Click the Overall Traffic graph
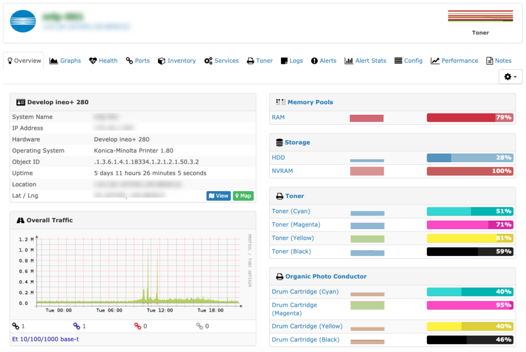Image resolution: width=526 pixels, height=352 pixels. [x=133, y=274]
